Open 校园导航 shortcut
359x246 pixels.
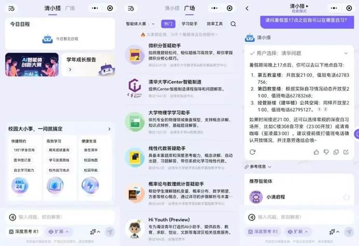tap(91, 170)
